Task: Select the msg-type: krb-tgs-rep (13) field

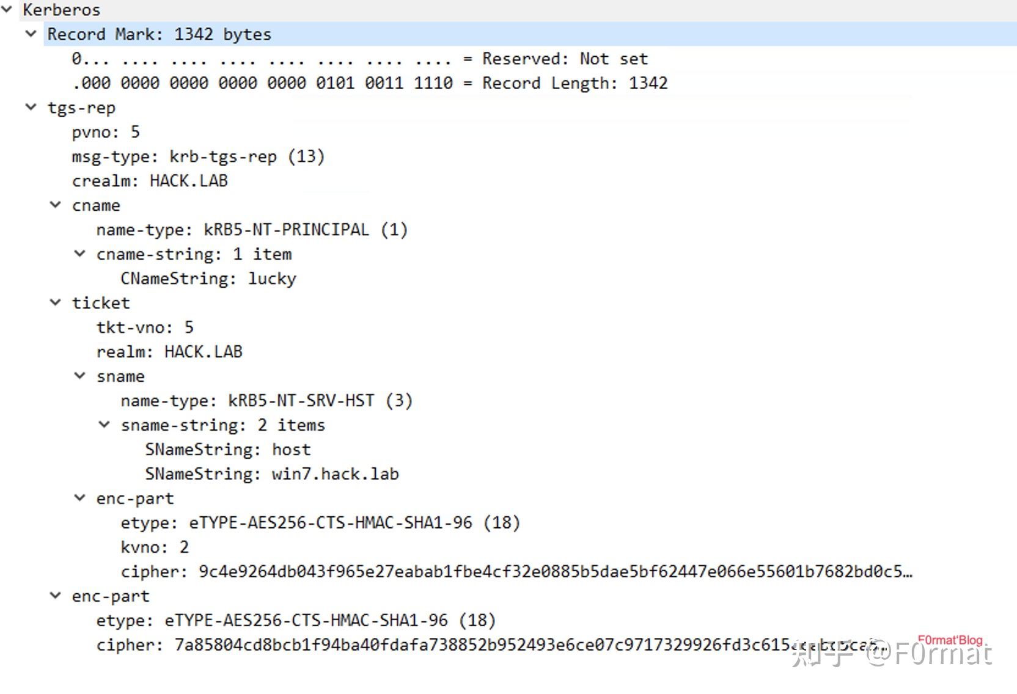Action: click(x=198, y=156)
